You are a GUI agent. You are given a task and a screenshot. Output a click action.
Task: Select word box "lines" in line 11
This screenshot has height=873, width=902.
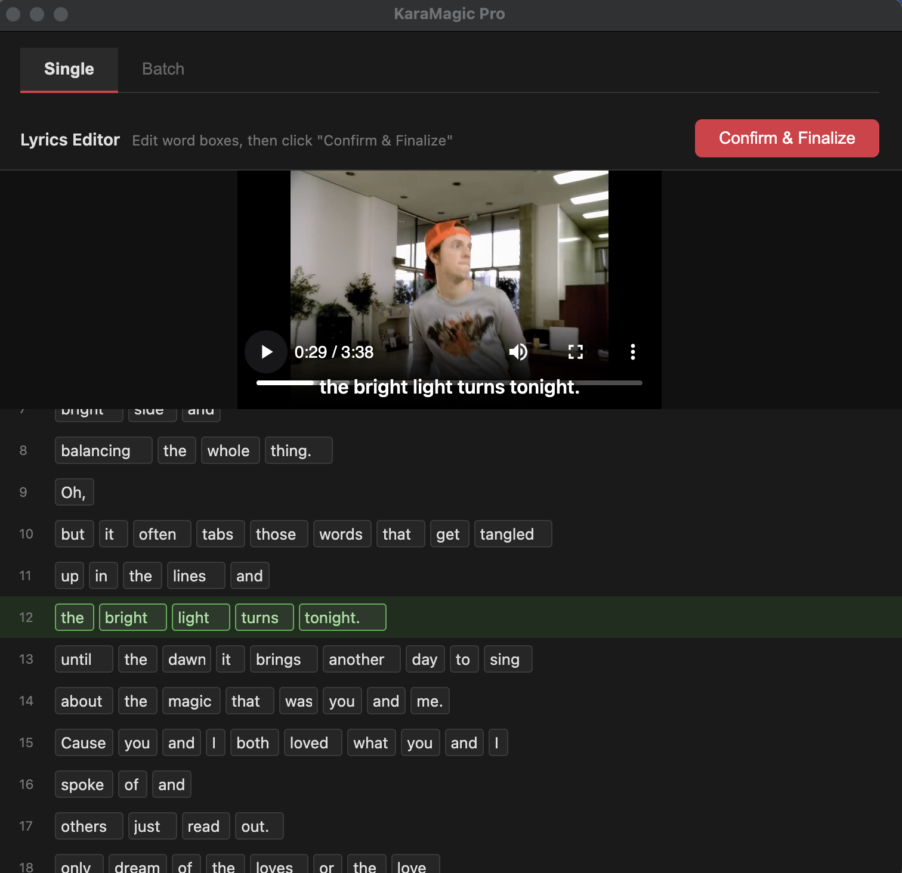[x=196, y=575]
